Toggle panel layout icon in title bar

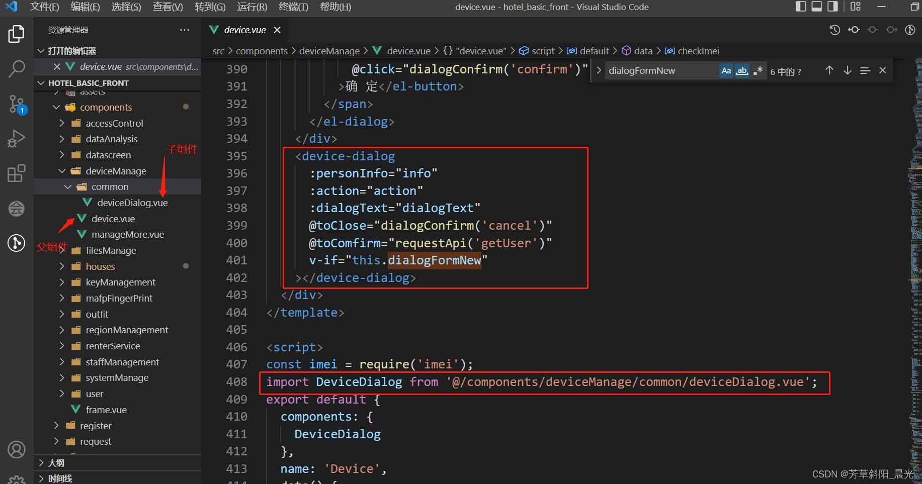click(817, 7)
